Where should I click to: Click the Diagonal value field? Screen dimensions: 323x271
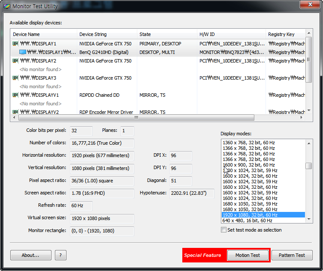coord(181,181)
